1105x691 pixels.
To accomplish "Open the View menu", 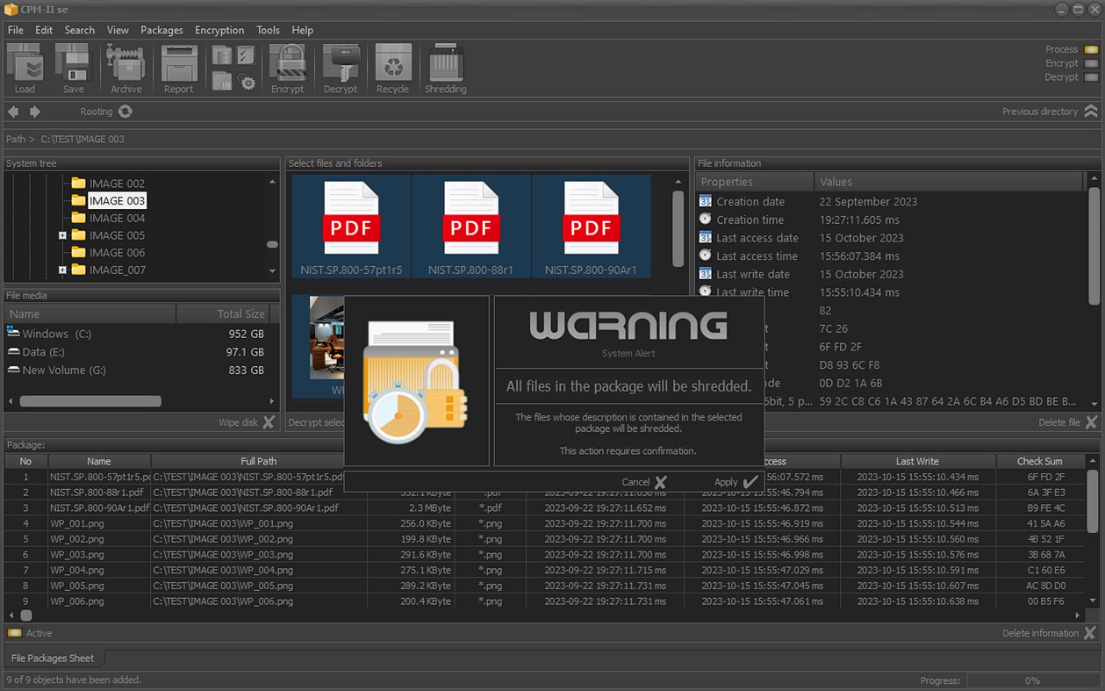I will tap(118, 30).
